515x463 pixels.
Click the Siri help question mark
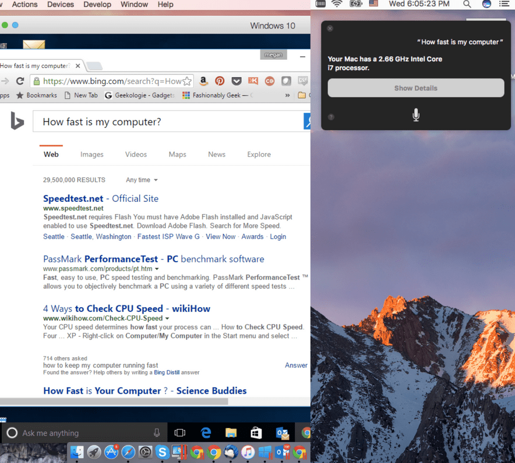point(331,117)
